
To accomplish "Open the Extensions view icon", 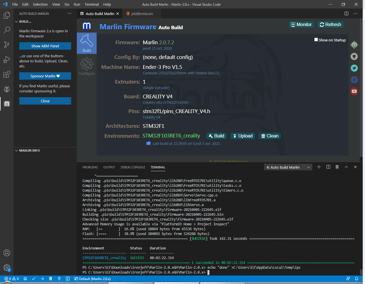I will [7, 75].
